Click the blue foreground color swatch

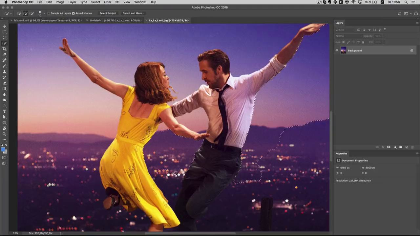coord(3,149)
